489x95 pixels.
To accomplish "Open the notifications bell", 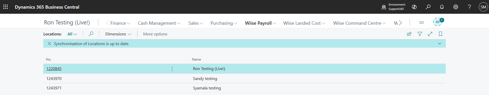I will (x=442, y=7).
